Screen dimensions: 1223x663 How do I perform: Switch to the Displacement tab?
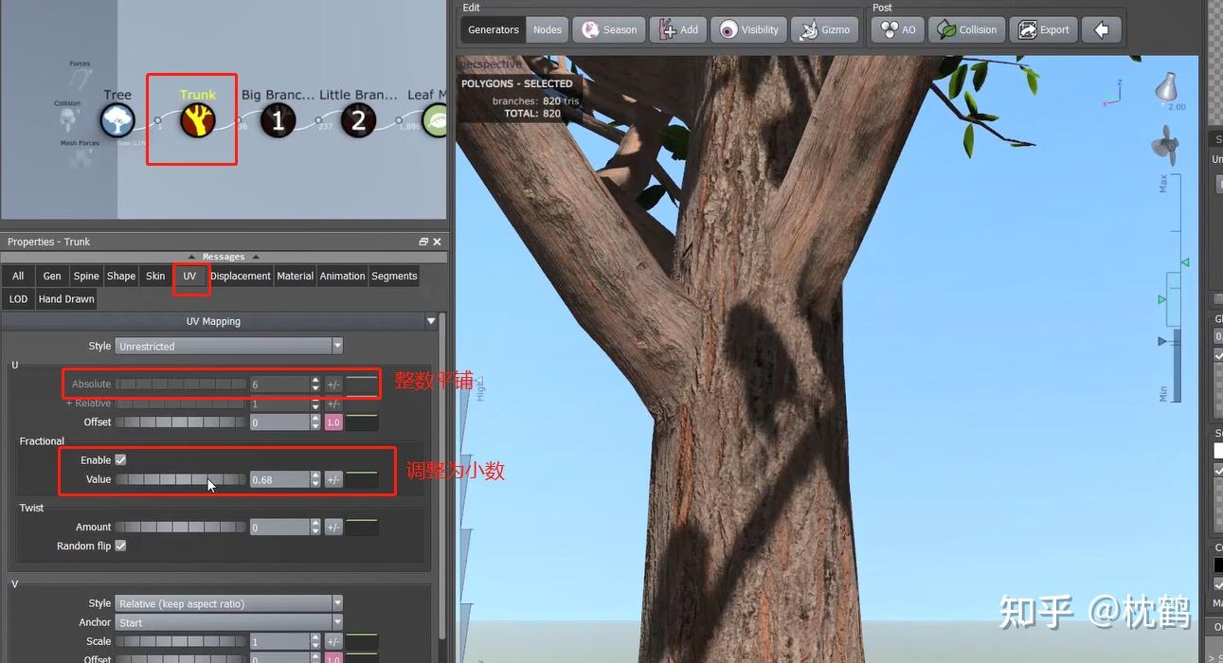point(241,276)
